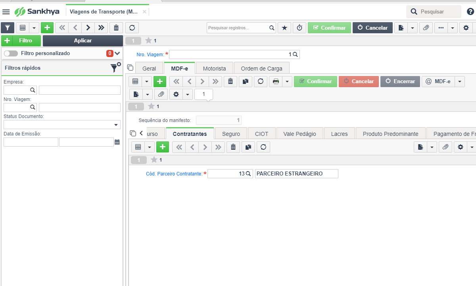Screen dimensions: 476x286
Task: Click the printer icon in MDF-e toolbar
Action: click(x=276, y=81)
